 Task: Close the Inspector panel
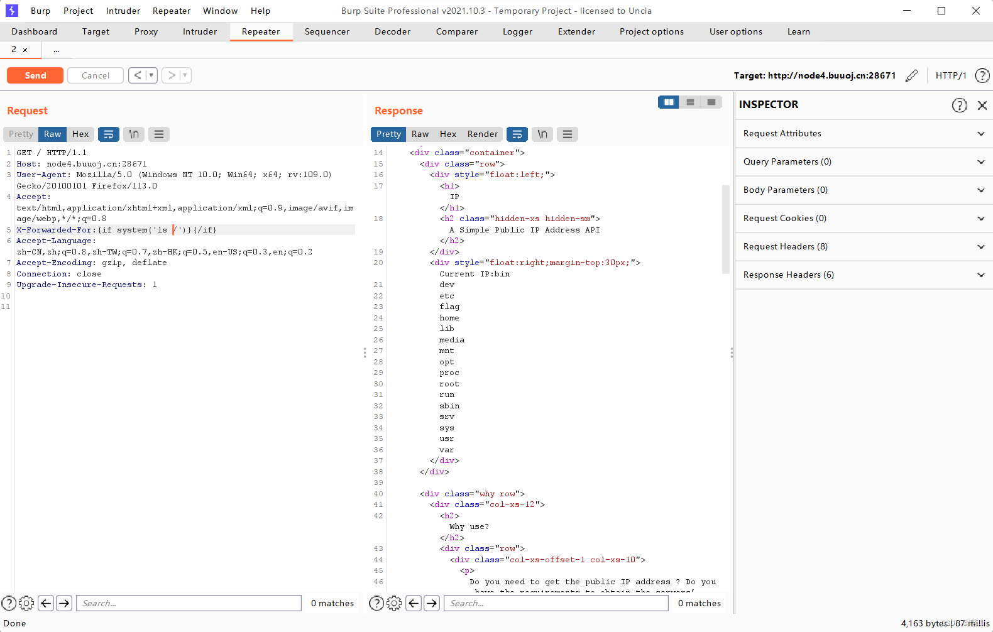(x=982, y=105)
